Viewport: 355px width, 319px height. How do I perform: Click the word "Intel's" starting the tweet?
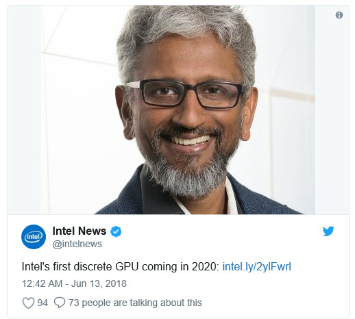36,266
